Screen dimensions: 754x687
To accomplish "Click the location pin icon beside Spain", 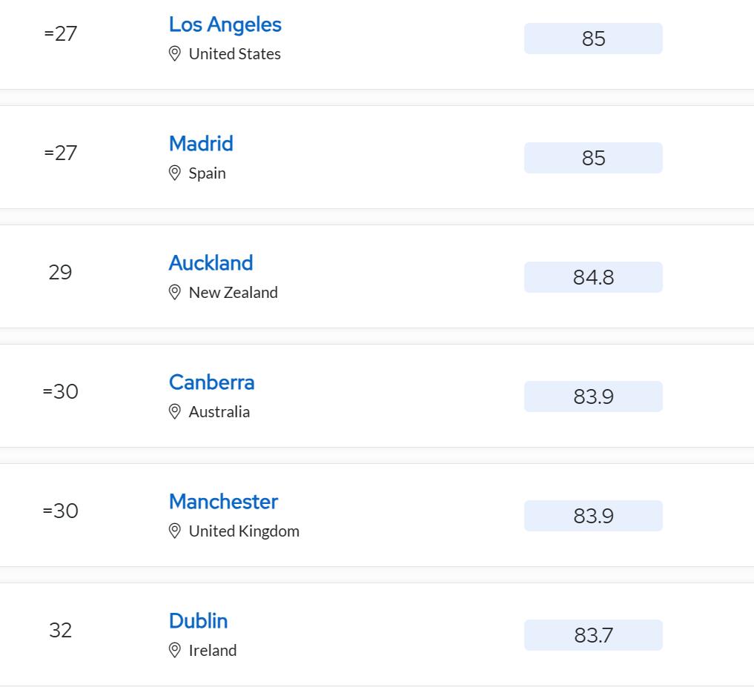I will pyautogui.click(x=175, y=173).
